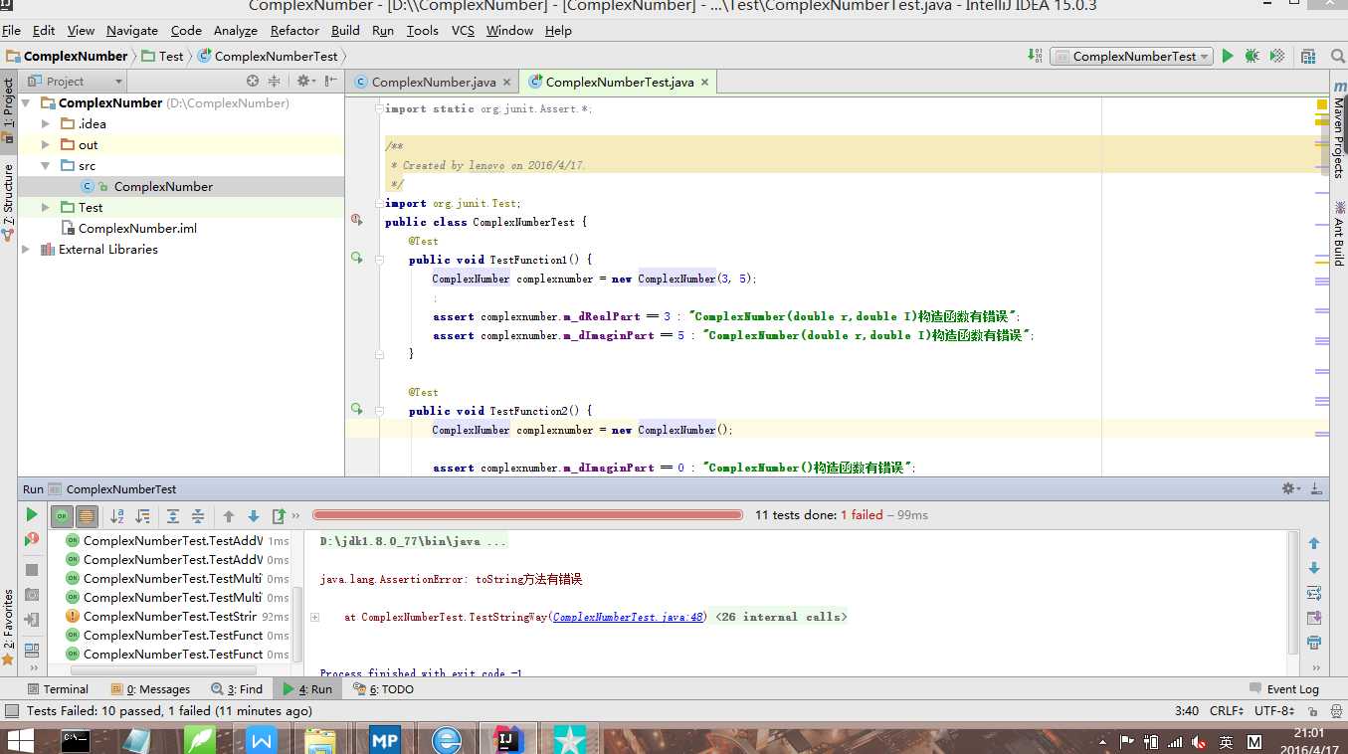Open the Refactor menu

tap(294, 31)
